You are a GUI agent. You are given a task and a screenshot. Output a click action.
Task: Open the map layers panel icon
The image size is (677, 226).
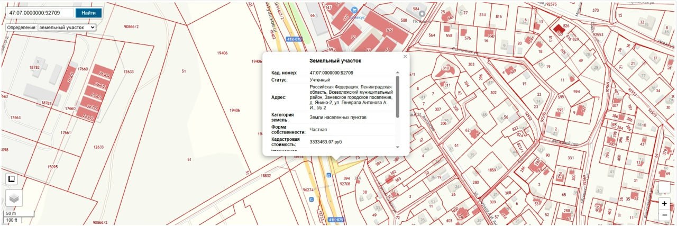point(14,198)
